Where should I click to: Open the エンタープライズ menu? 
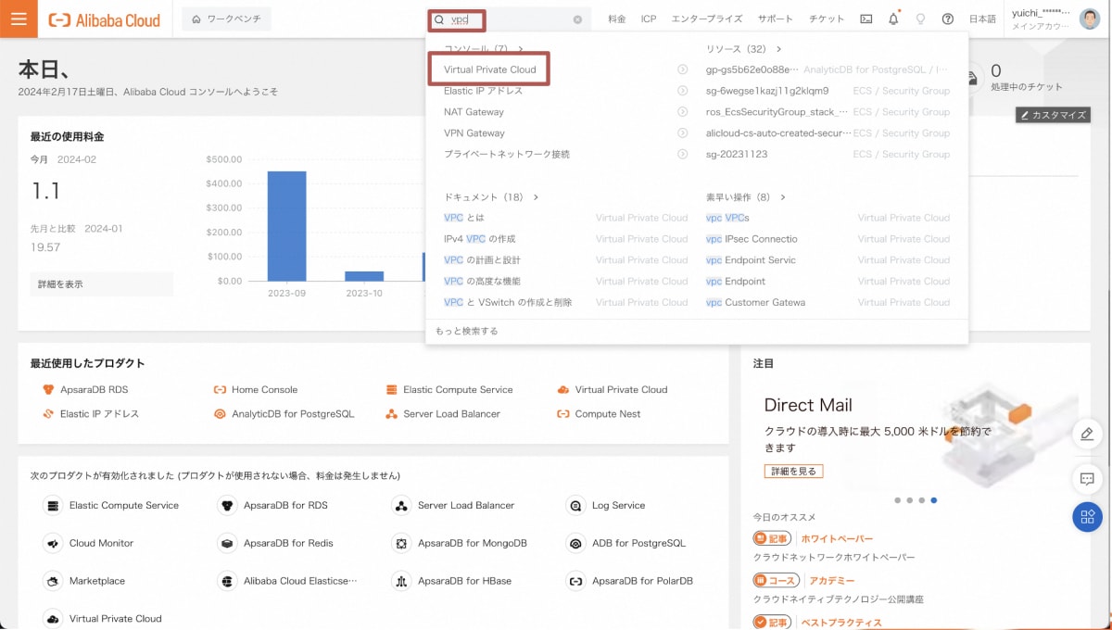(x=707, y=19)
